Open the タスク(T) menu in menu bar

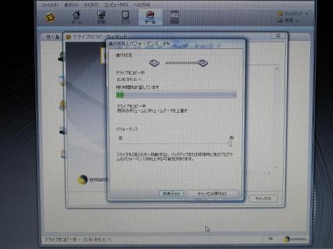(x=91, y=5)
